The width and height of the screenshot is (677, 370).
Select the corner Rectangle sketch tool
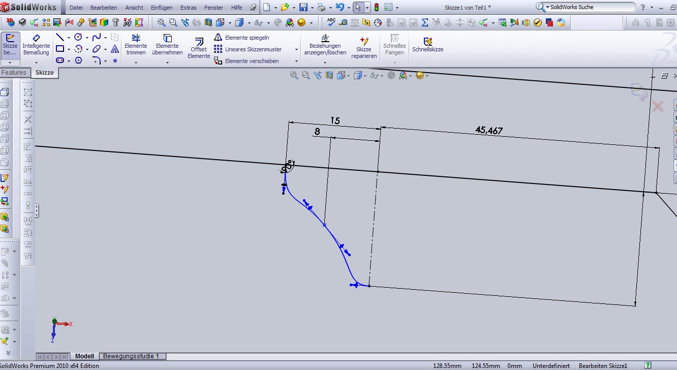coord(60,49)
